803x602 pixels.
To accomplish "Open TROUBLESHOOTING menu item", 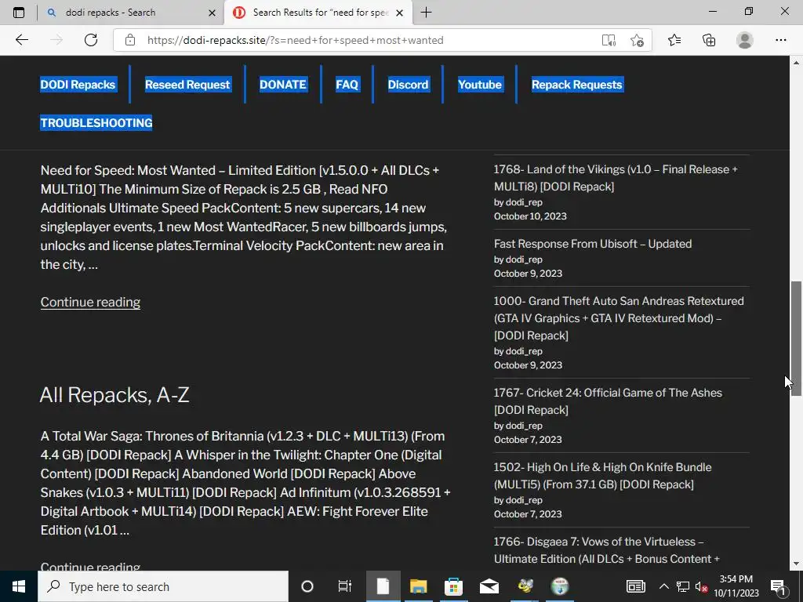I will click(96, 123).
